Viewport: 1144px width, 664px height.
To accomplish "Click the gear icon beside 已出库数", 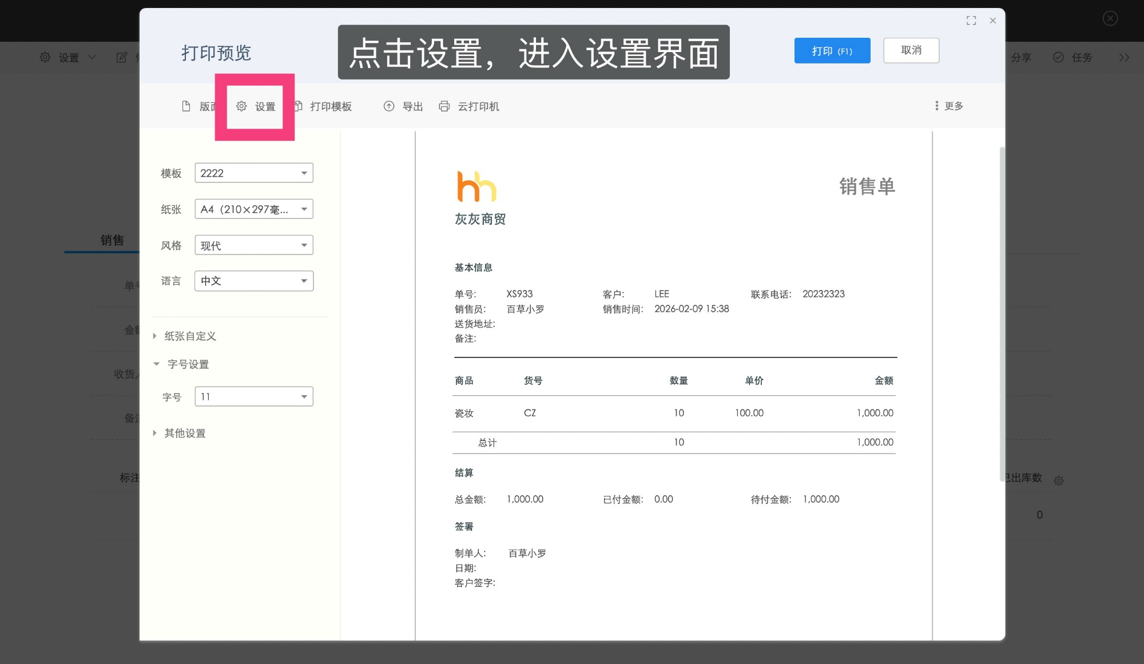I will click(x=1059, y=480).
